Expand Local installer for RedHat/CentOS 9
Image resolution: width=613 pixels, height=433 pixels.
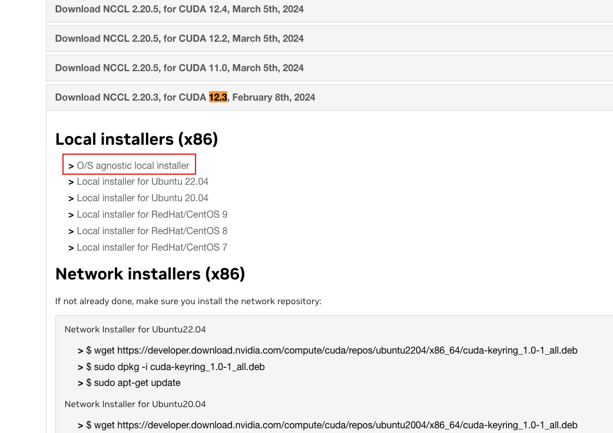pyautogui.click(x=152, y=214)
